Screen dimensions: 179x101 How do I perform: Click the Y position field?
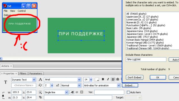[x=30, y=97]
